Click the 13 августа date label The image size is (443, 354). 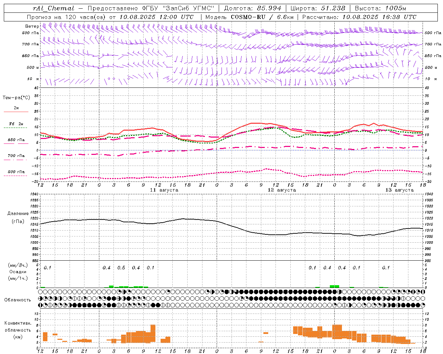pos(399,190)
